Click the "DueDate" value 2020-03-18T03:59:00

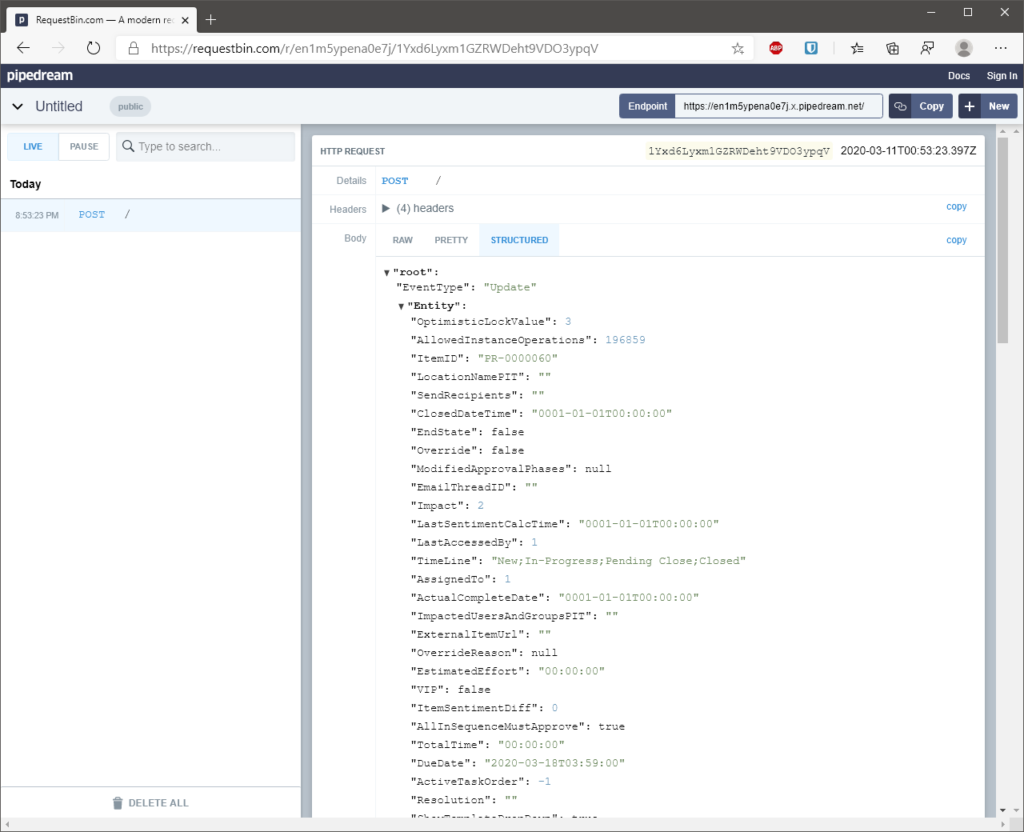(x=554, y=763)
